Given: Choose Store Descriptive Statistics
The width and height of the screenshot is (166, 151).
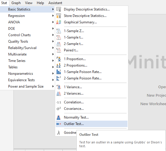Looking at the screenshot, I should click(92, 16).
